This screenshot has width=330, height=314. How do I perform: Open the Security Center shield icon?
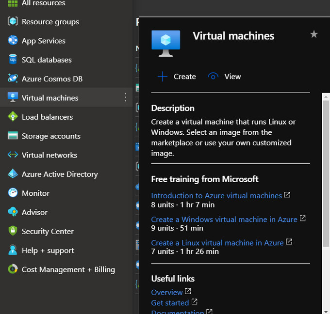(13, 231)
